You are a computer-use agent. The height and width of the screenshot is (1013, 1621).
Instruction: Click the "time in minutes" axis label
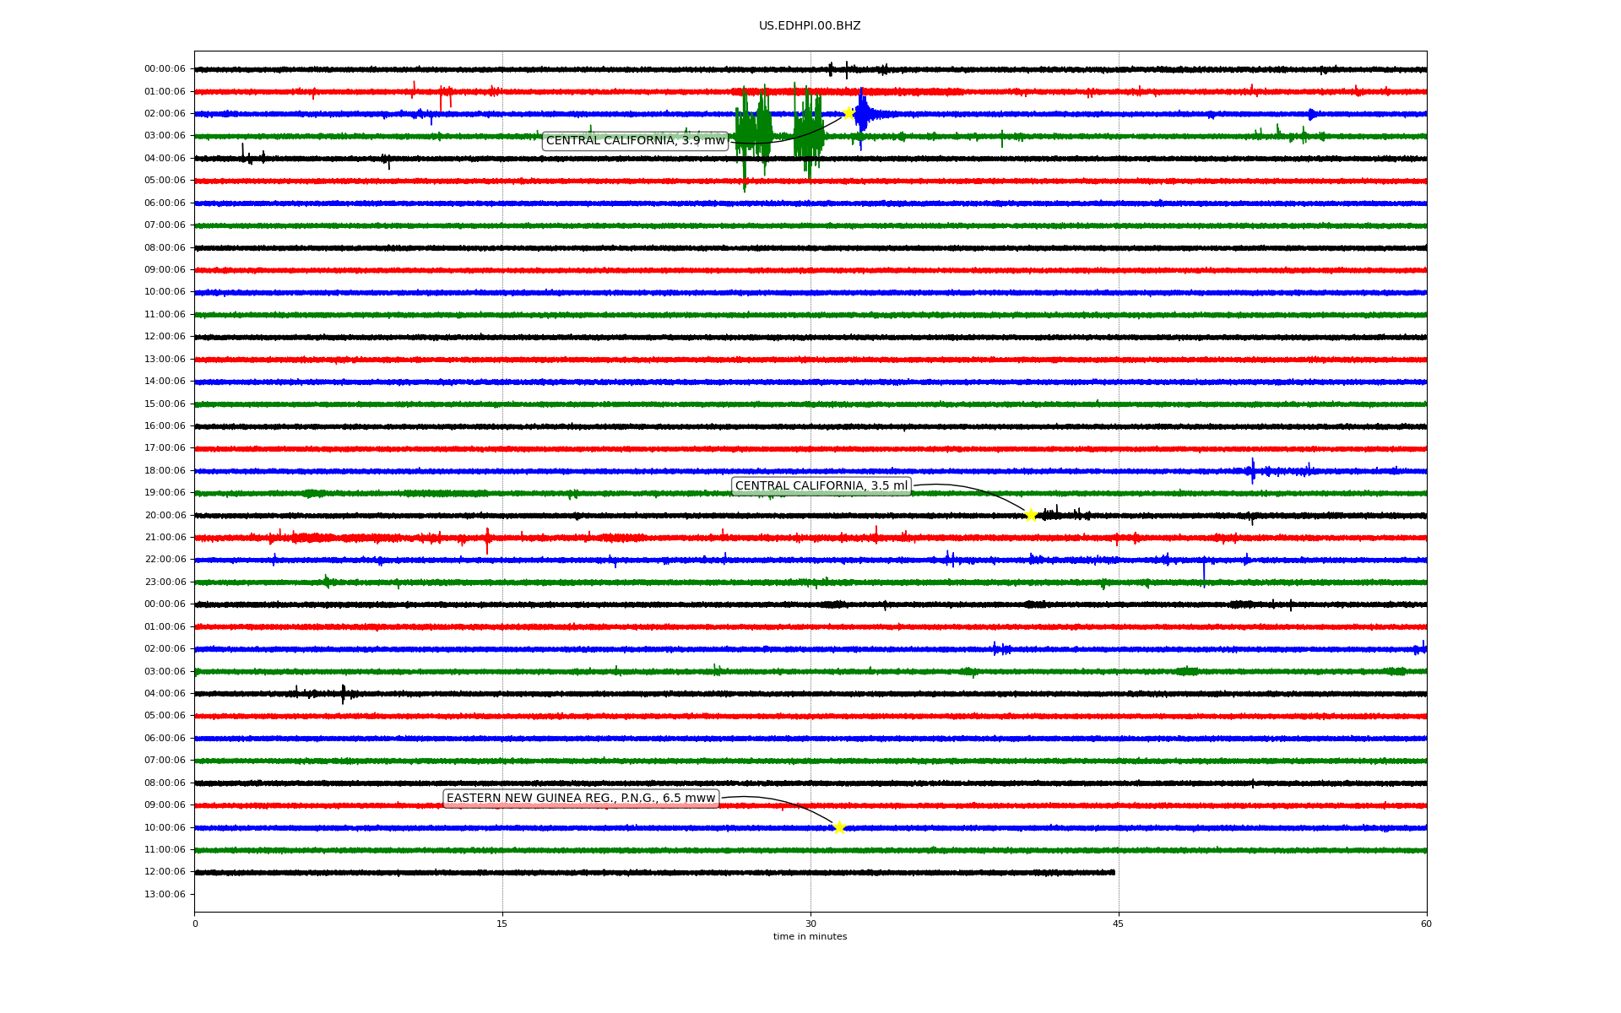[x=810, y=936]
